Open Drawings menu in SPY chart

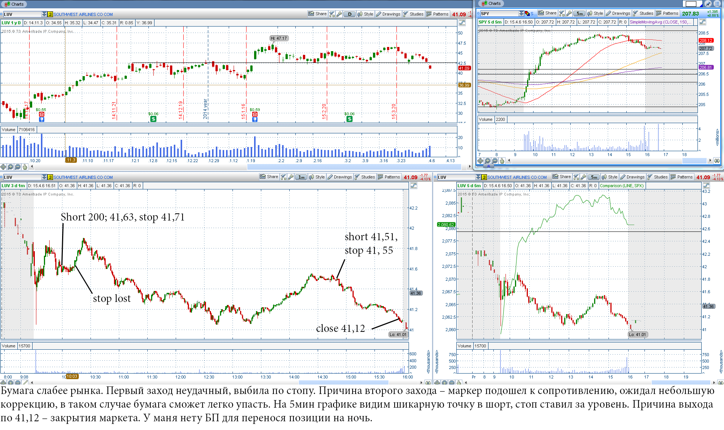[x=618, y=13]
